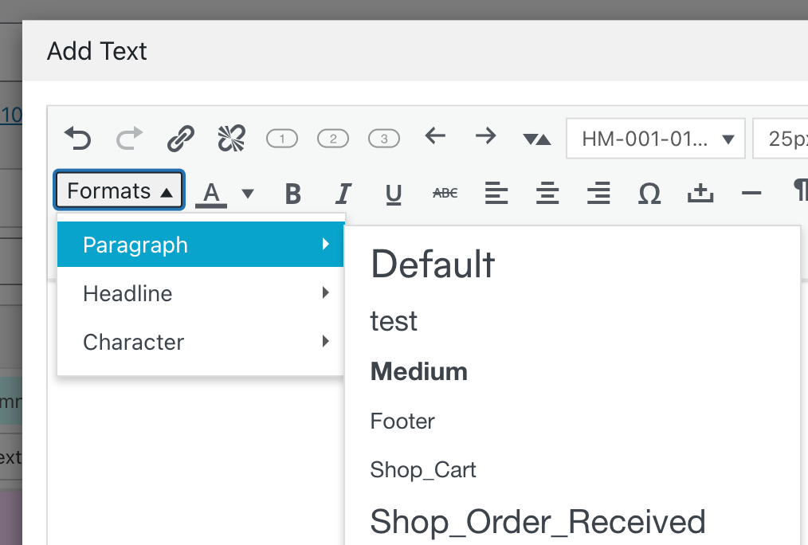Insert special character with Omega icon

click(x=649, y=193)
